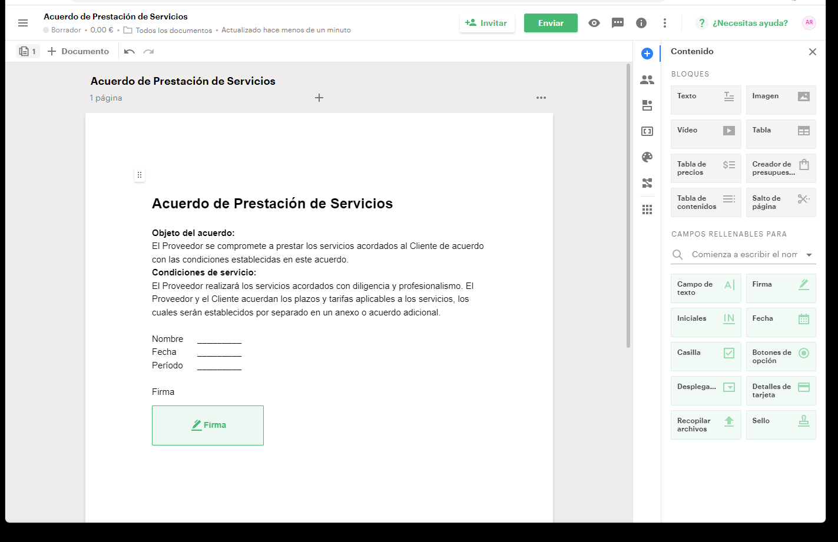Open the AR user avatar
The width and height of the screenshot is (838, 542).
coord(809,23)
